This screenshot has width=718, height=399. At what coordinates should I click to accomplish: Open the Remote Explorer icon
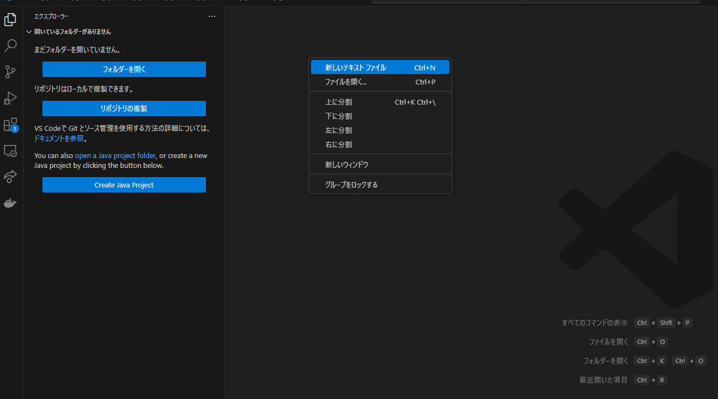coord(10,151)
